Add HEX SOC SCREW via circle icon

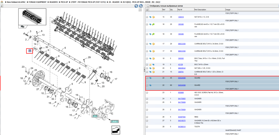147,93
